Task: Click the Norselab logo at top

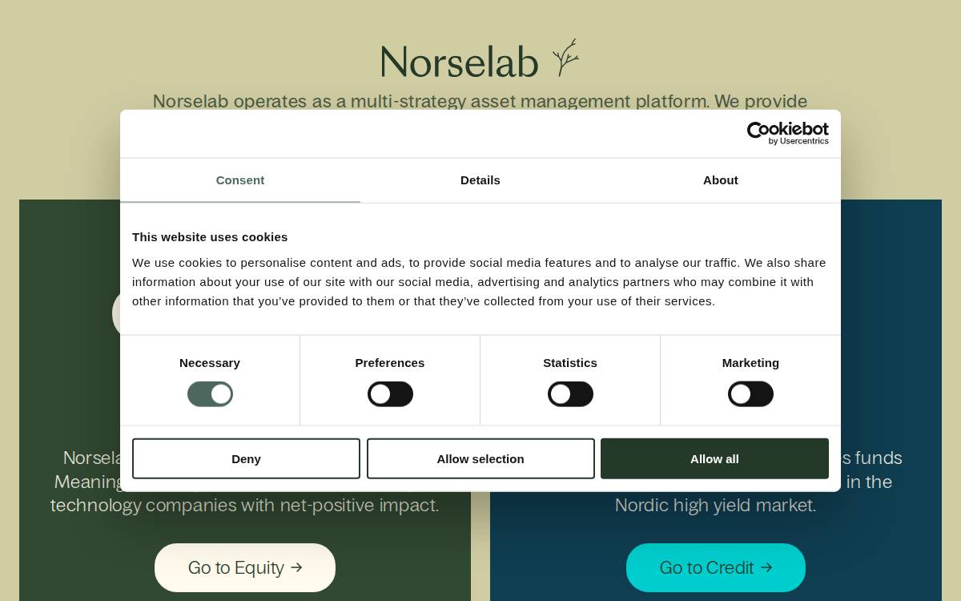Action: coord(480,60)
